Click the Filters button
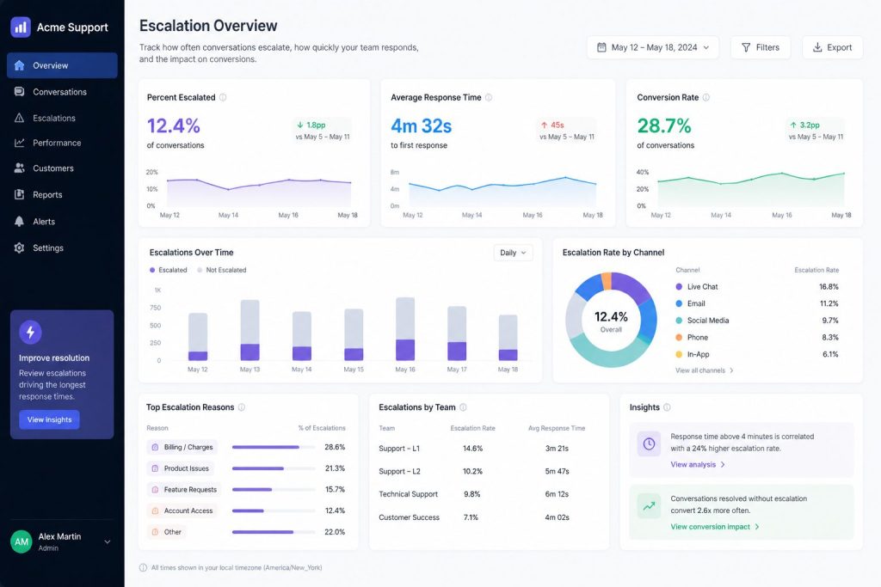881x587 pixels. pyautogui.click(x=761, y=48)
